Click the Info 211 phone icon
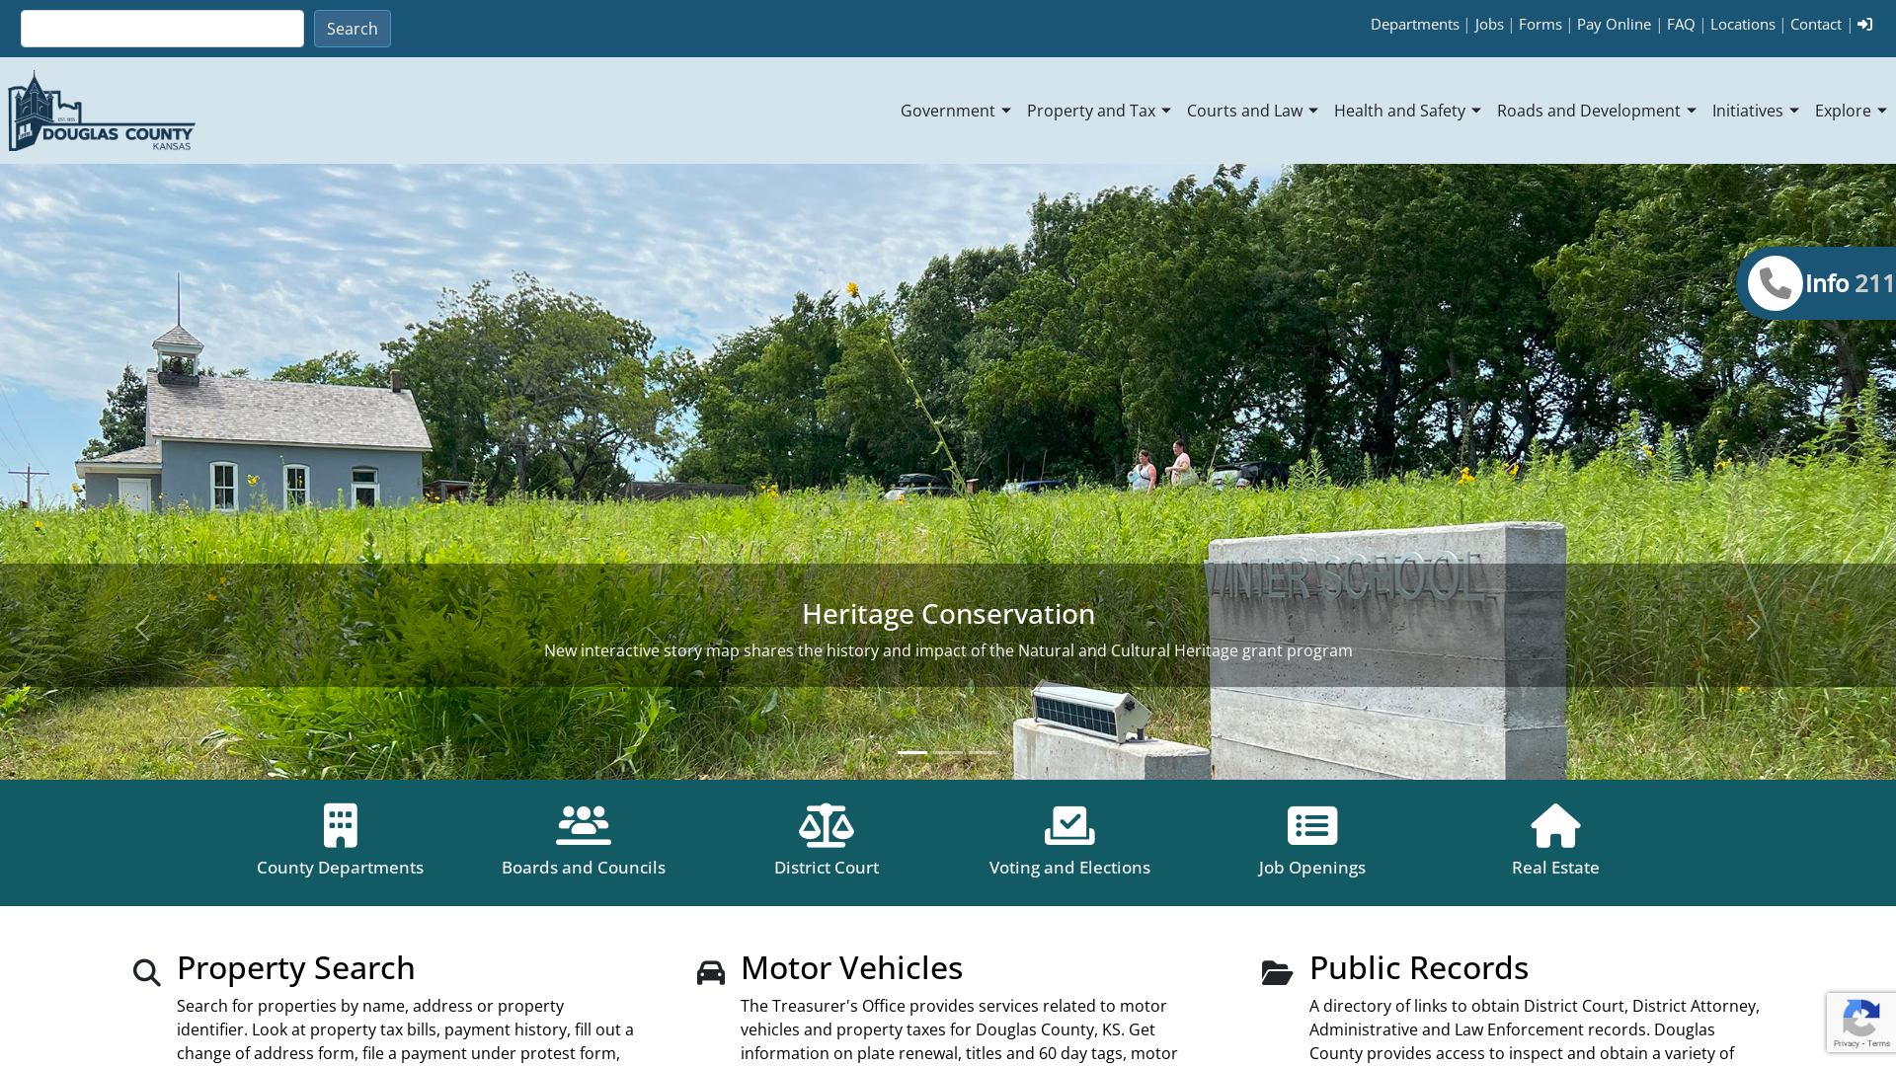 [x=1776, y=283]
